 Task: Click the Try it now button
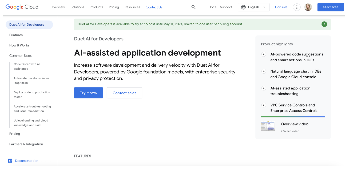click(88, 93)
